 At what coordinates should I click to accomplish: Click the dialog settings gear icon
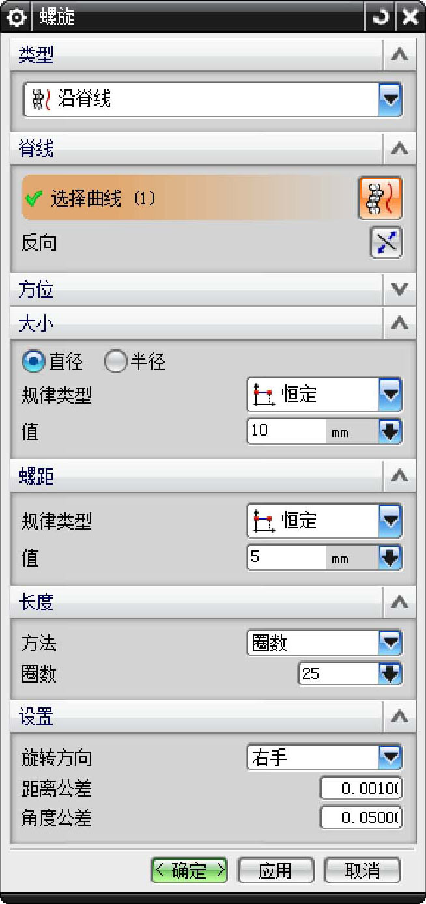(x=16, y=17)
